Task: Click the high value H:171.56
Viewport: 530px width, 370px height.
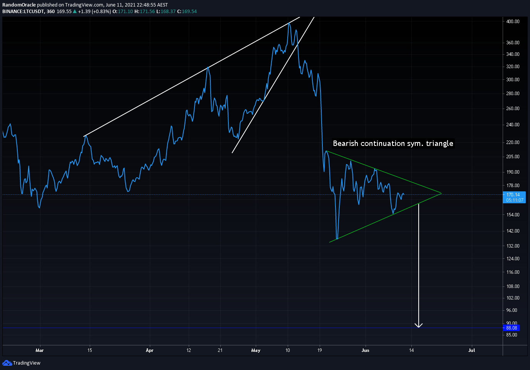Action: point(144,12)
